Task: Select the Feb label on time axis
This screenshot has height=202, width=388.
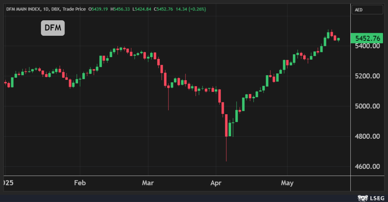Action: pyautogui.click(x=80, y=183)
